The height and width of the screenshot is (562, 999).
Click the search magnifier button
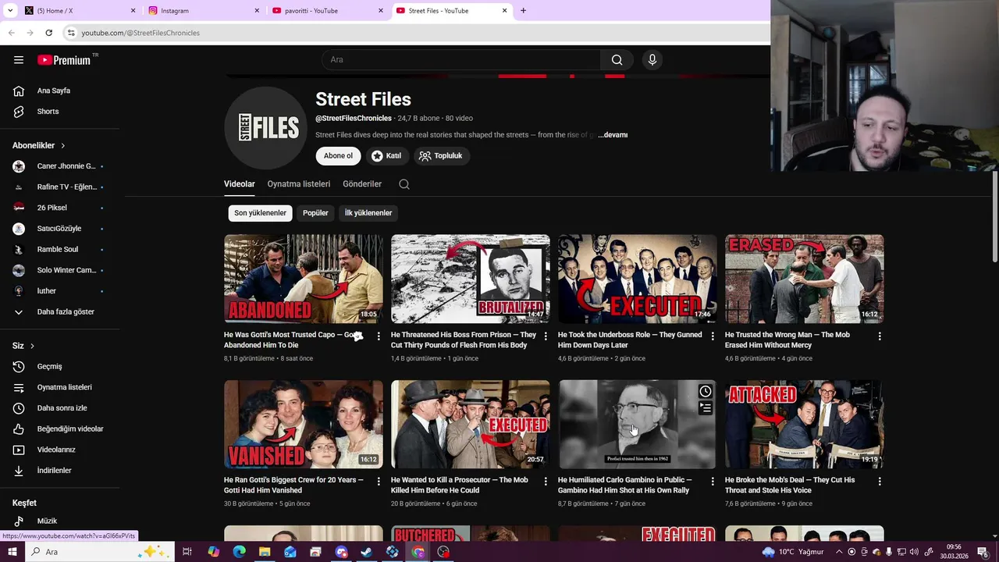[x=617, y=60]
